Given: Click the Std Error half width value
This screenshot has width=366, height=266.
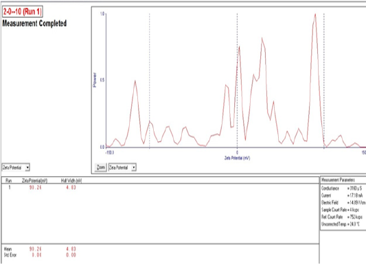Looking at the screenshot, I should (71, 255).
